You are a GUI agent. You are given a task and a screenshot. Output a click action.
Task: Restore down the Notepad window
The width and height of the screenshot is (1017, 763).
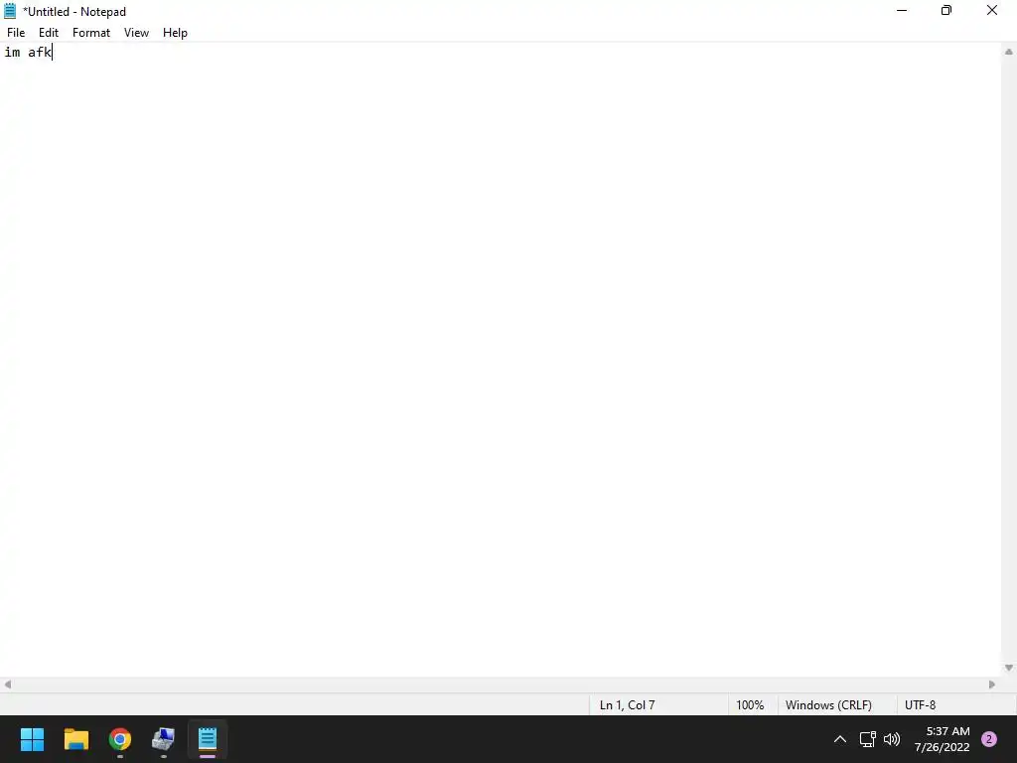(x=946, y=10)
